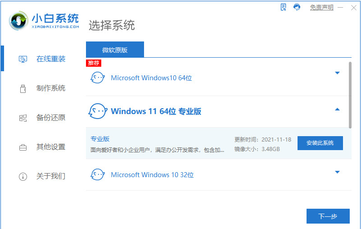This screenshot has height=229, width=361.
Task: Click the 制作系统 USB drive icon
Action: pos(23,88)
